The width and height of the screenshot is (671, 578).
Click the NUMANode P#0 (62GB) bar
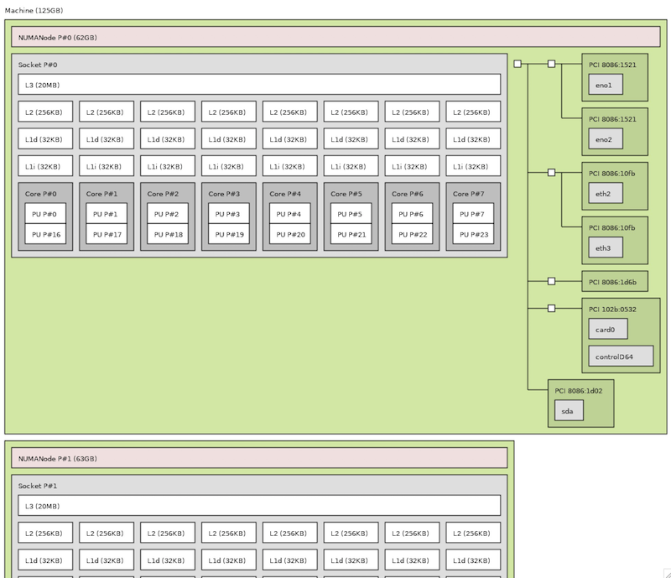coord(335,38)
